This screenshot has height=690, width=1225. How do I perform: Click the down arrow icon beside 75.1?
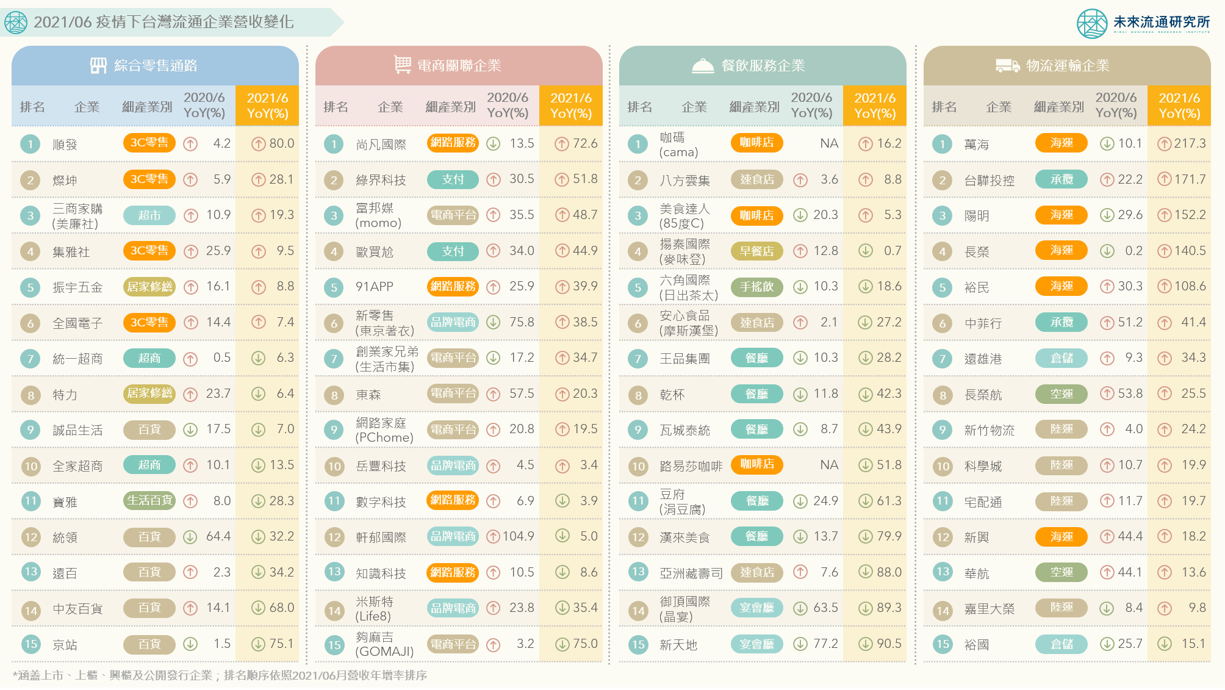pos(259,644)
